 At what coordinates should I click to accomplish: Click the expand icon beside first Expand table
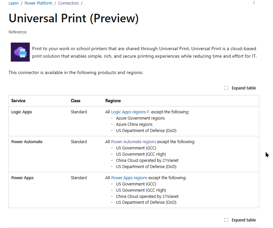tap(226, 88)
